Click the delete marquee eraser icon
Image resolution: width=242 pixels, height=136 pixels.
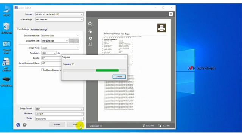click(x=90, y=31)
